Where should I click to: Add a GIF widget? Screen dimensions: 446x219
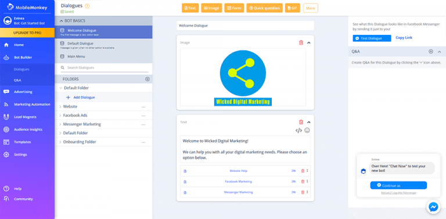(293, 8)
